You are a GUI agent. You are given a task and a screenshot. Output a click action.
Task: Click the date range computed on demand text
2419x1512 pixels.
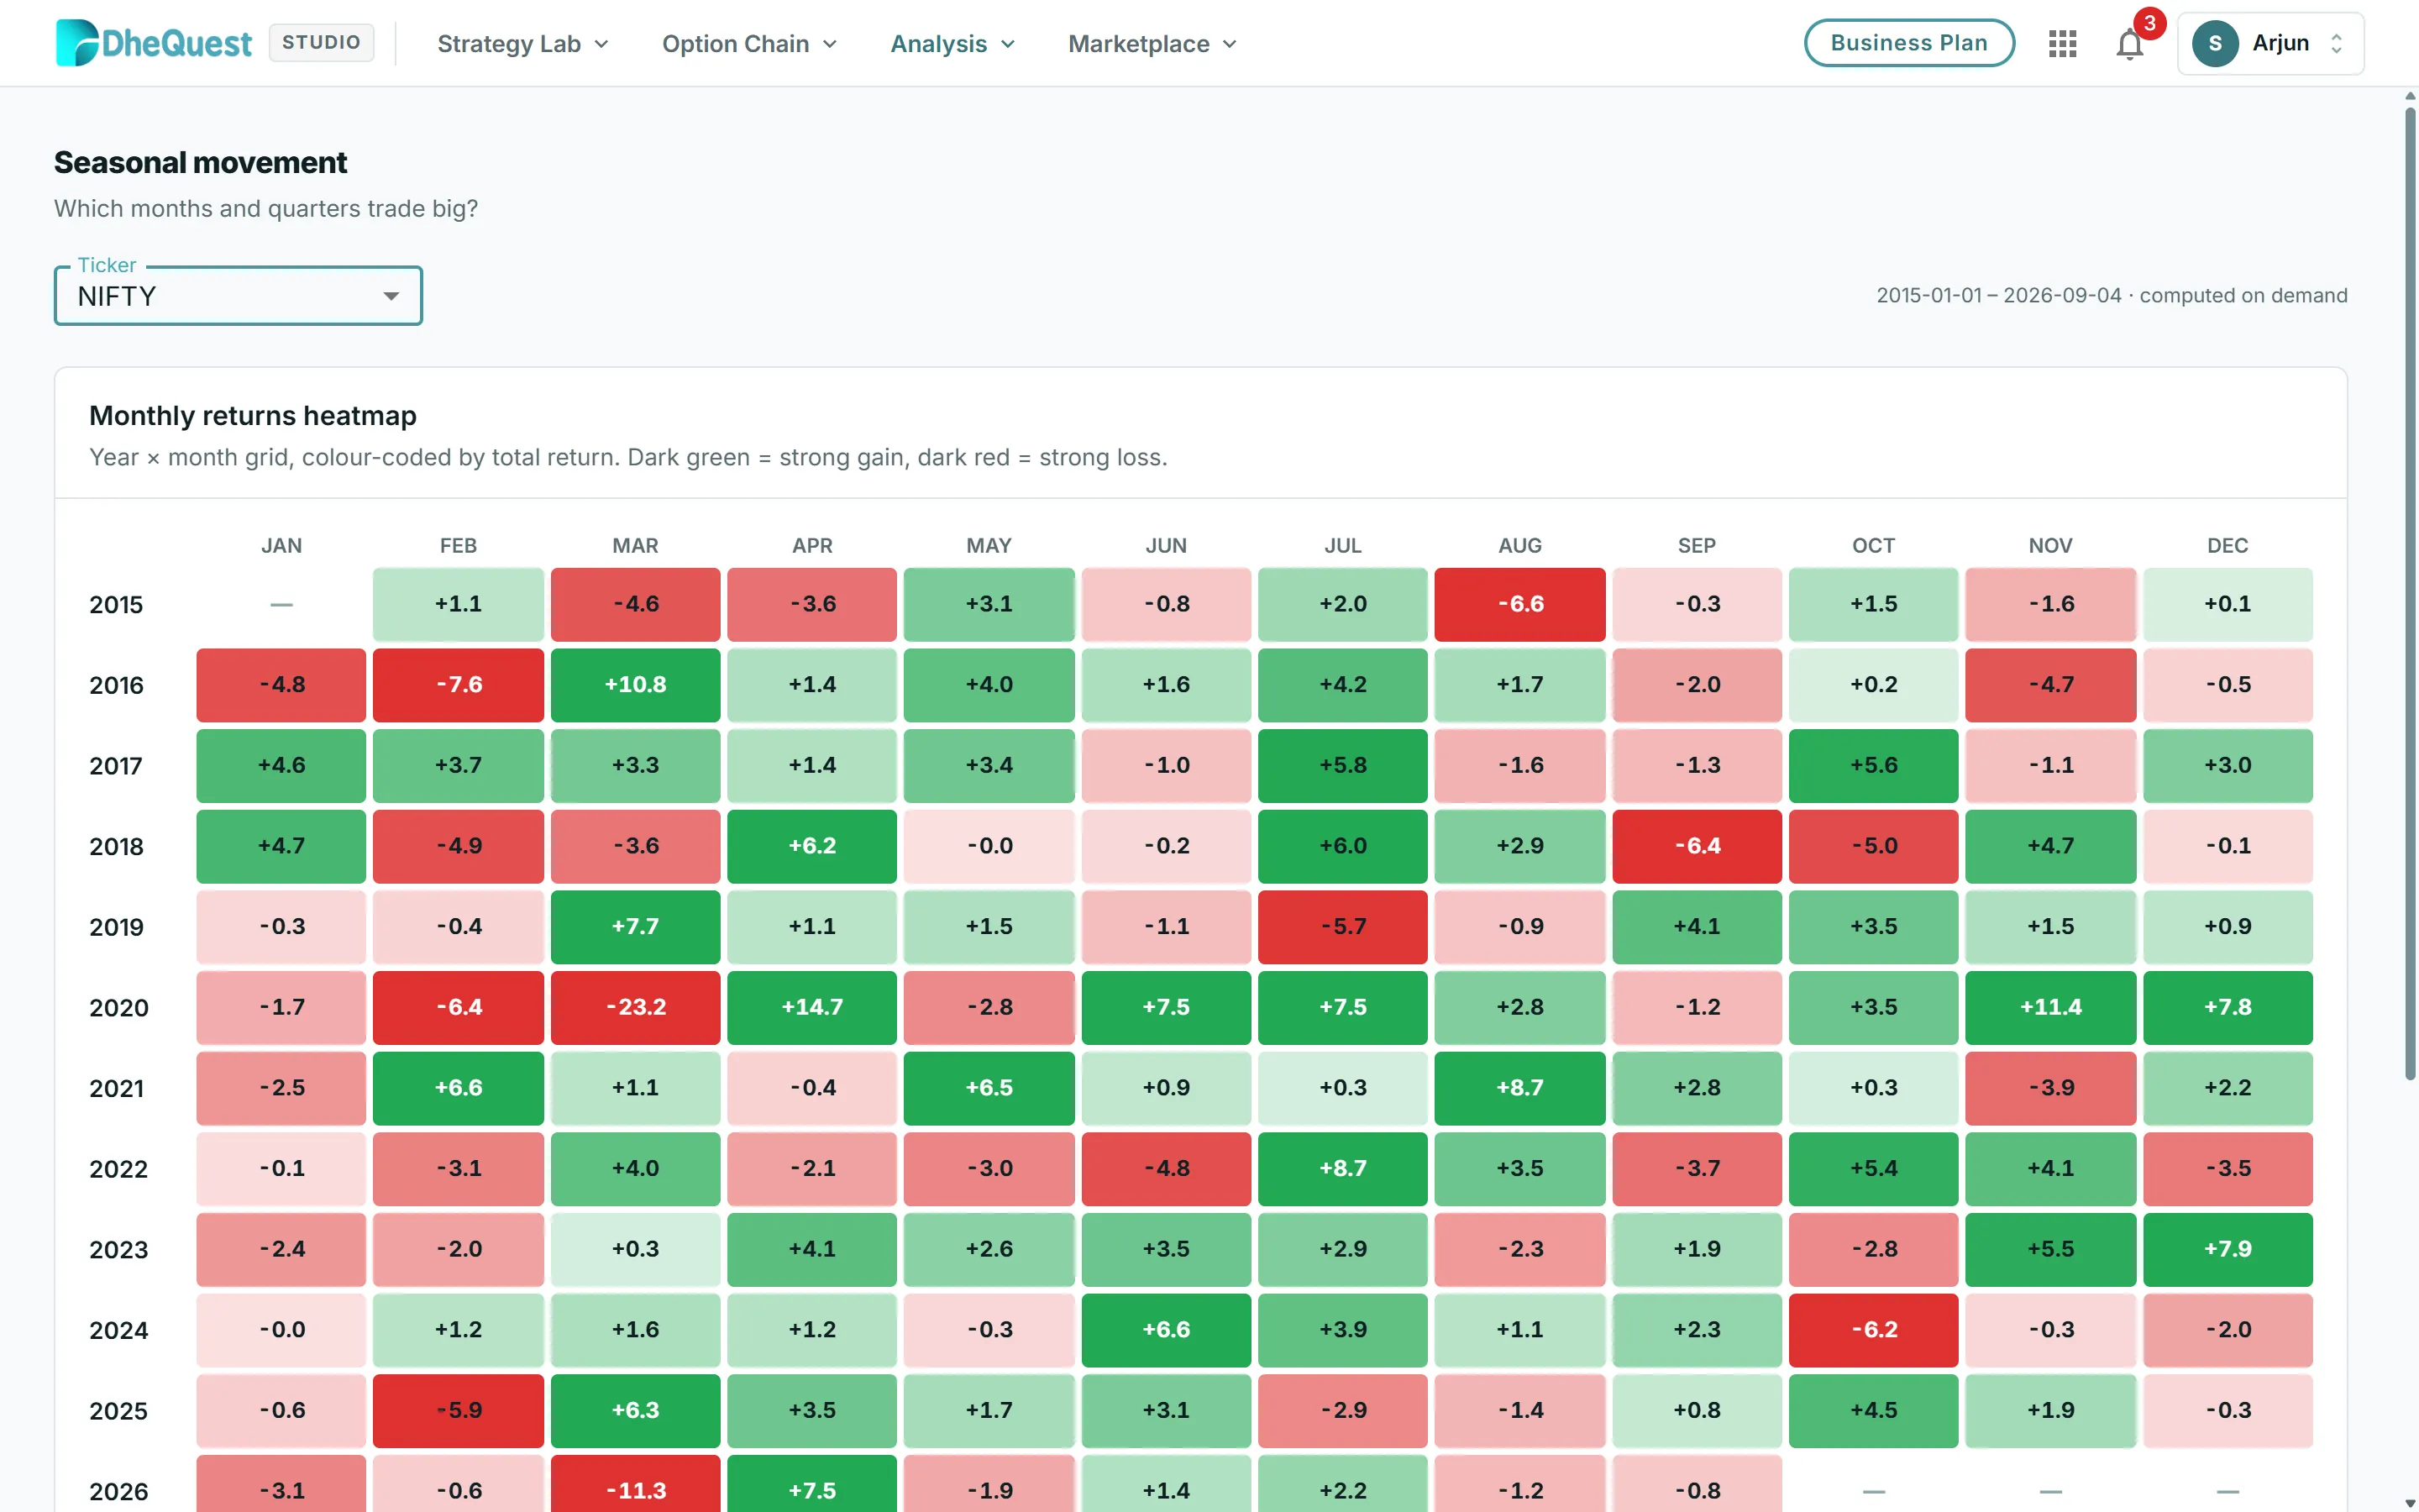tap(2111, 296)
